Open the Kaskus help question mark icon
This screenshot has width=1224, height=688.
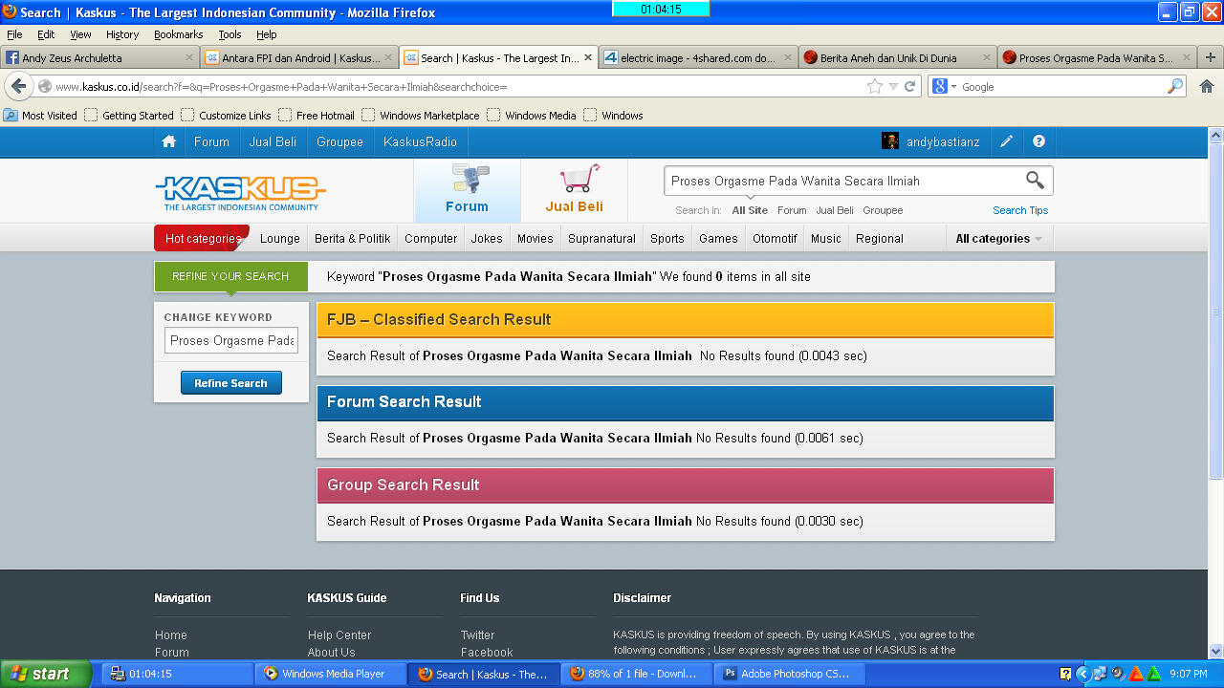click(x=1038, y=141)
